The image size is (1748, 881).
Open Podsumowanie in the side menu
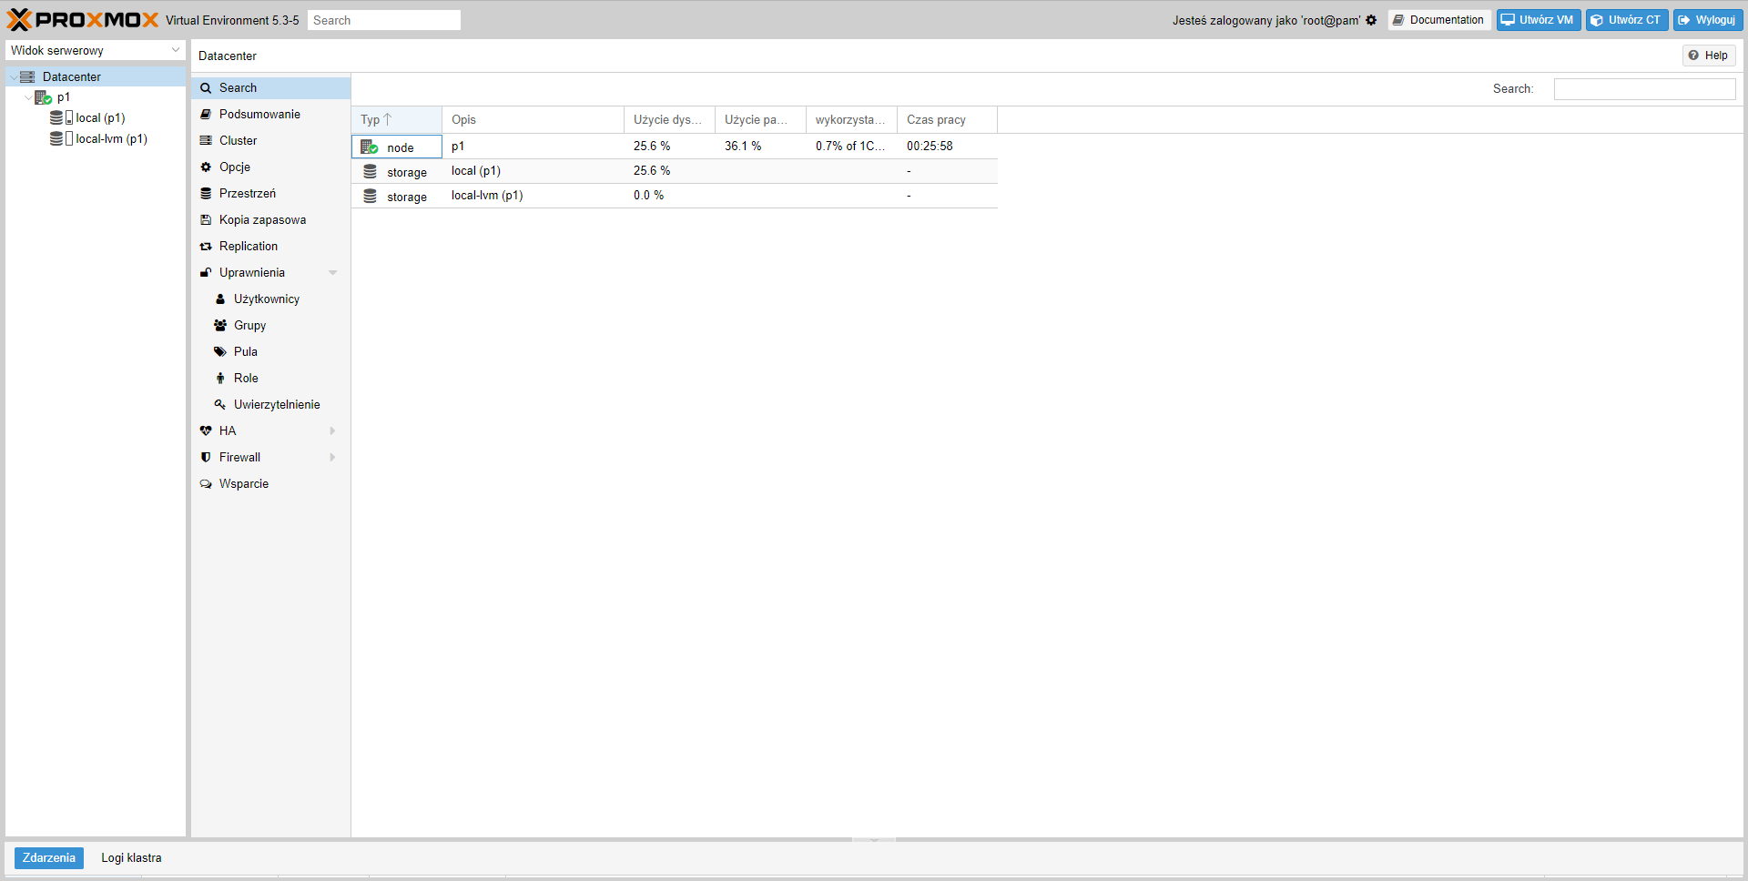259,115
